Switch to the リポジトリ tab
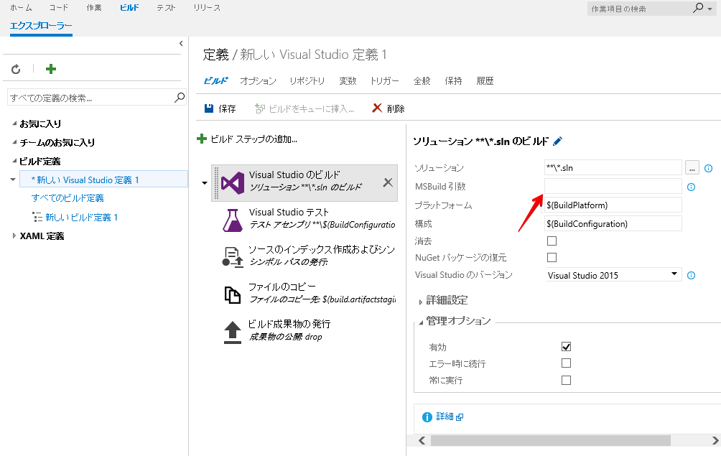 pos(307,81)
